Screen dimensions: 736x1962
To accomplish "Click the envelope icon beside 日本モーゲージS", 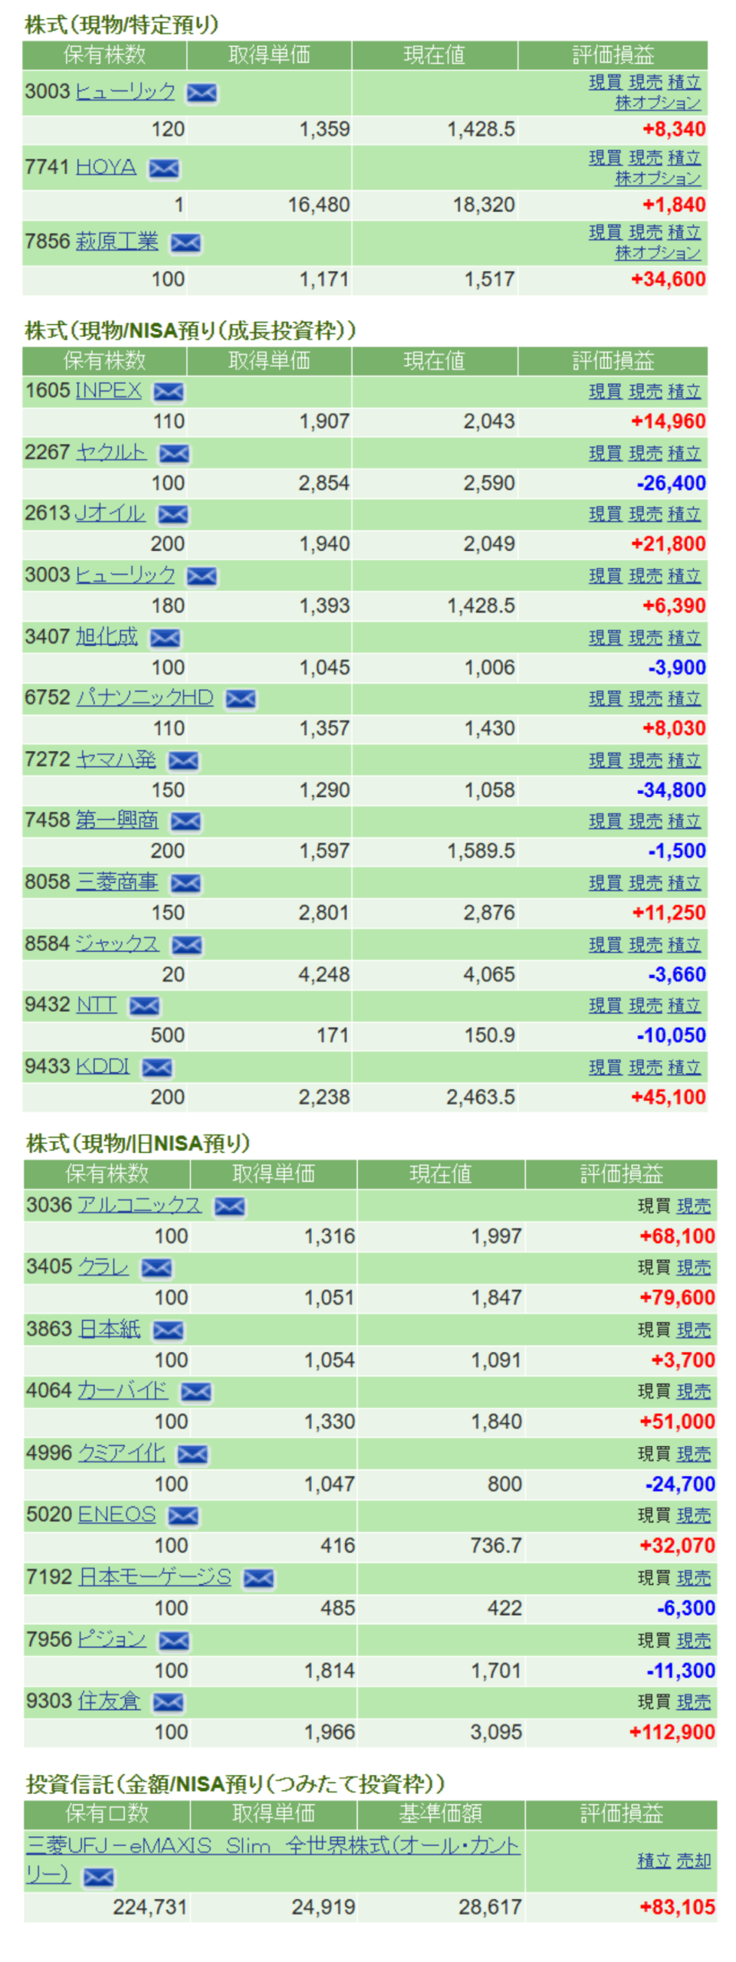I will coord(258,1577).
